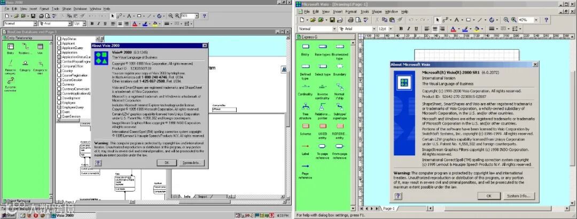The width and height of the screenshot is (577, 219).
Task: Click context help icon in About Microsoft Visio dialog
Action: tap(397, 196)
